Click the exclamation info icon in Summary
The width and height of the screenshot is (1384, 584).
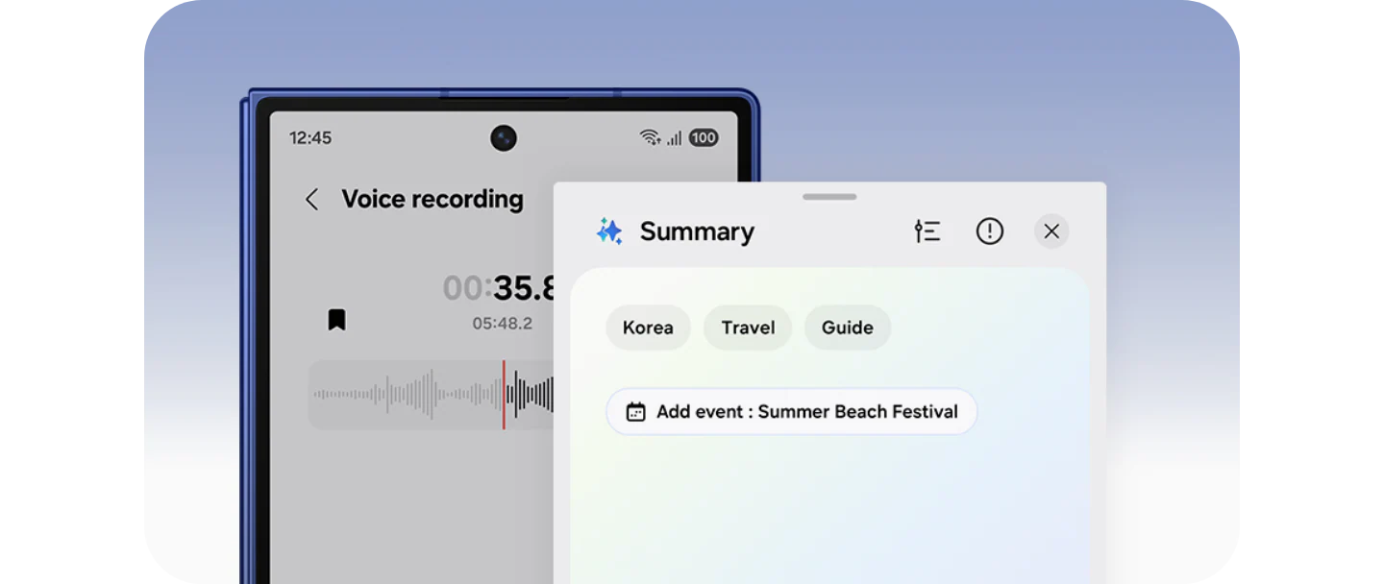click(989, 231)
